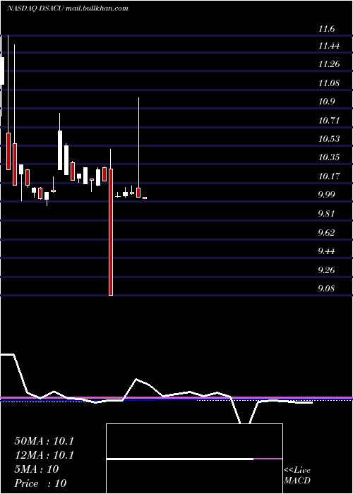
Task: Select the 10.71 price axis label
Action: (329, 121)
